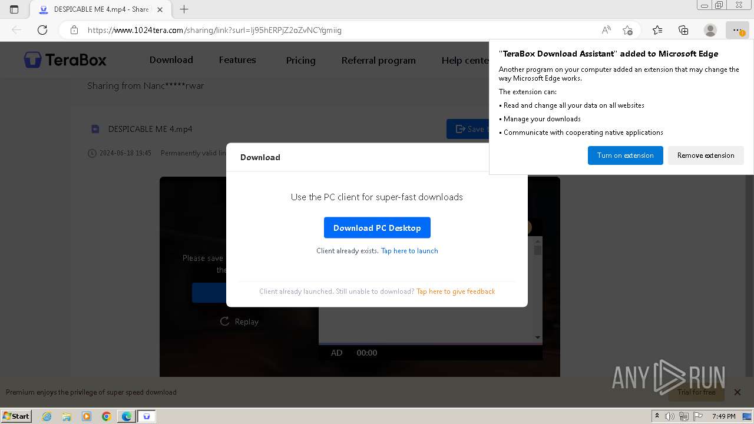Image resolution: width=754 pixels, height=424 pixels.
Task: Click the volume speaker icon in the tray
Action: pos(670,416)
